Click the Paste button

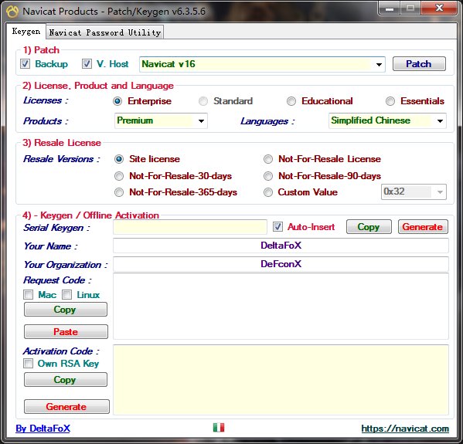click(x=66, y=331)
